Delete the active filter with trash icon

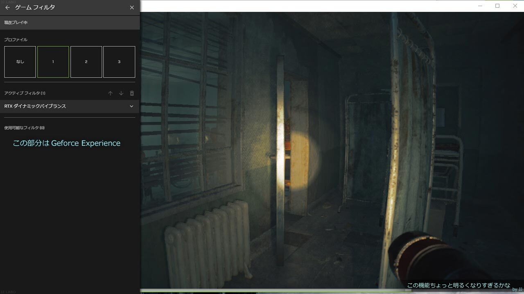click(x=132, y=94)
